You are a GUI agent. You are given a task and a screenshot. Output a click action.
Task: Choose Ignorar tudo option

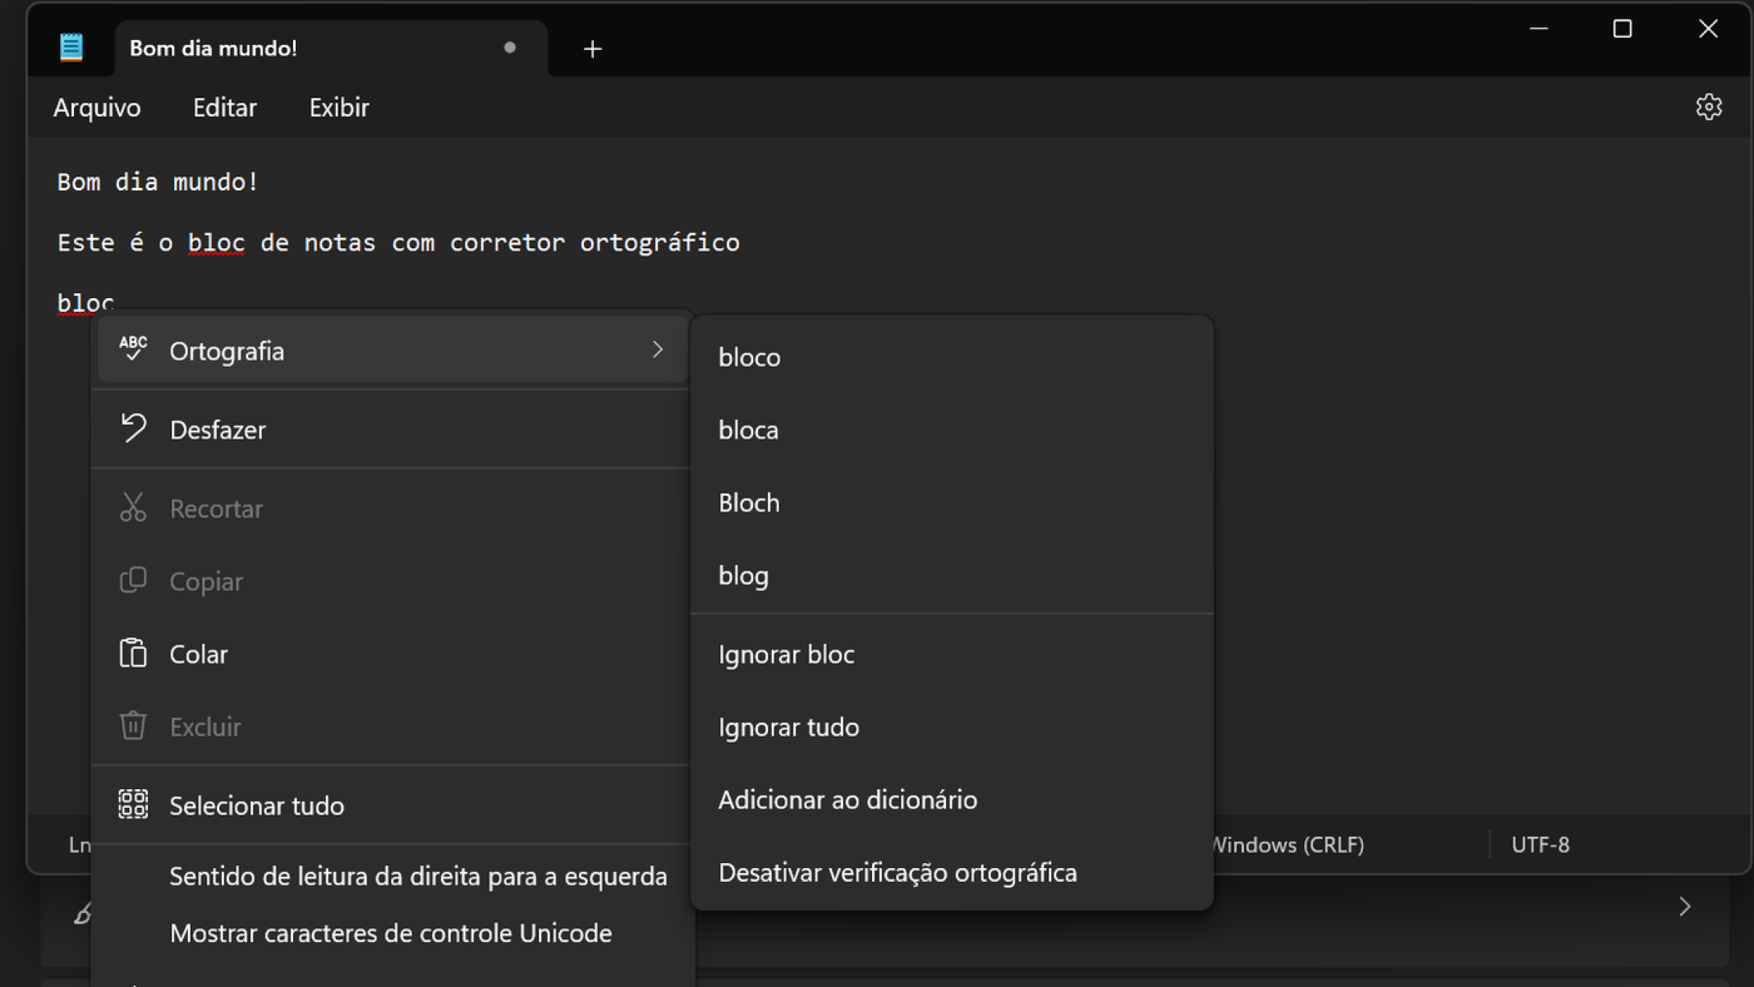(x=952, y=728)
